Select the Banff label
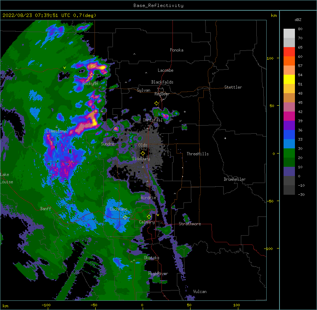 pyautogui.click(x=46, y=209)
